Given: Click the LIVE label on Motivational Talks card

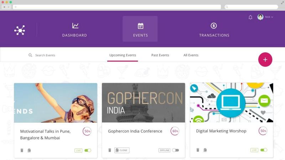Looking at the screenshot, I should (x=78, y=150).
